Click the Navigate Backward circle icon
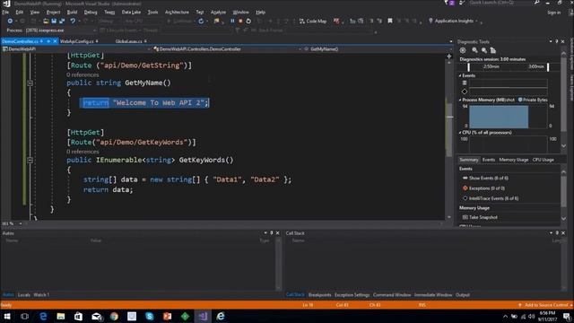574x323 pixels. 10,21
